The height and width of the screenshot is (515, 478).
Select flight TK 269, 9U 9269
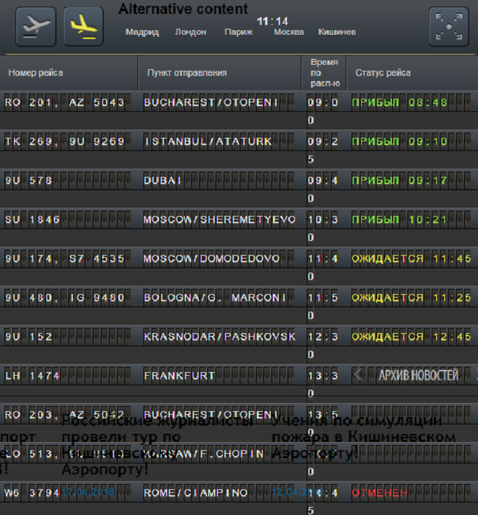pos(65,141)
